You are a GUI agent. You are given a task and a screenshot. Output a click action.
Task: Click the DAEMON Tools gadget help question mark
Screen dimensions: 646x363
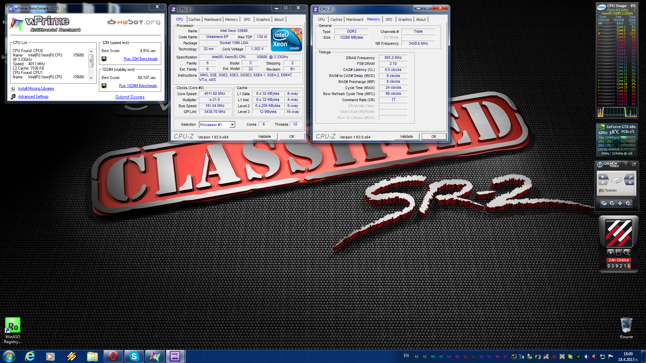click(625, 164)
